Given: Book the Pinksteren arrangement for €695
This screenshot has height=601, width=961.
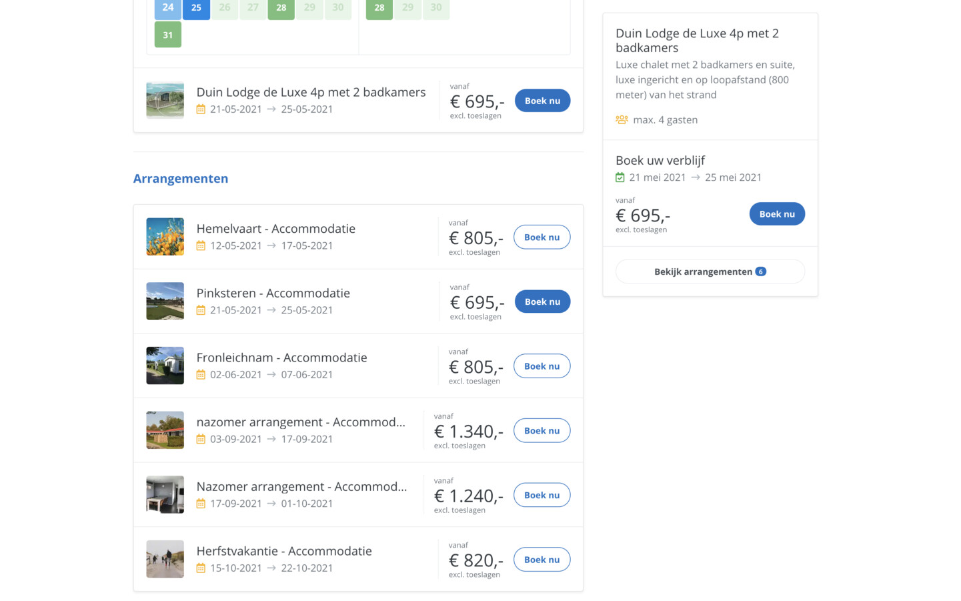Looking at the screenshot, I should click(x=542, y=302).
